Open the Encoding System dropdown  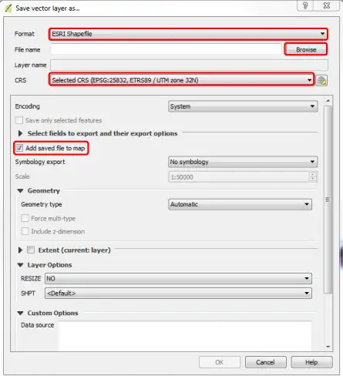[243, 106]
